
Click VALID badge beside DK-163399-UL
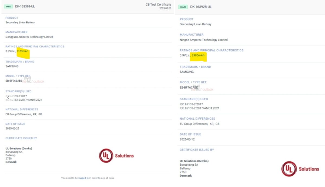pos(8,7)
